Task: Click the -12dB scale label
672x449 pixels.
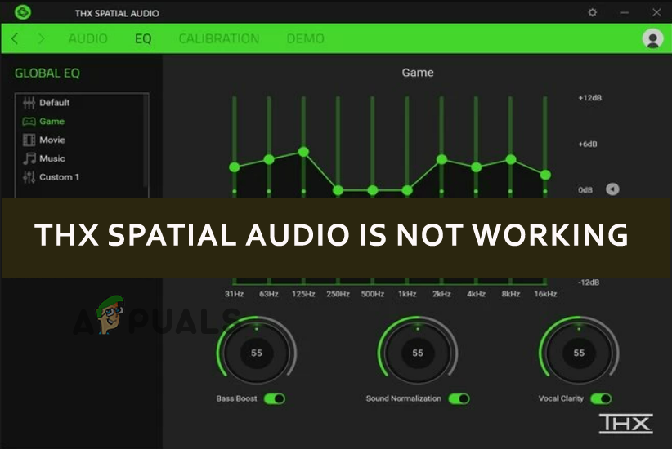Action: (x=589, y=282)
